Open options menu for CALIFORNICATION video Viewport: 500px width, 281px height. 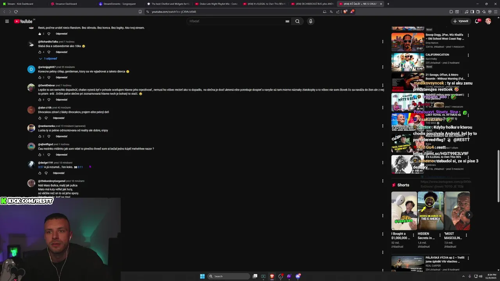coord(468,55)
